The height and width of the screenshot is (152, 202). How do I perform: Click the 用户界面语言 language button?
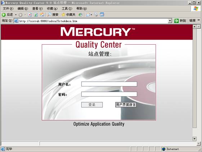[x=126, y=105]
